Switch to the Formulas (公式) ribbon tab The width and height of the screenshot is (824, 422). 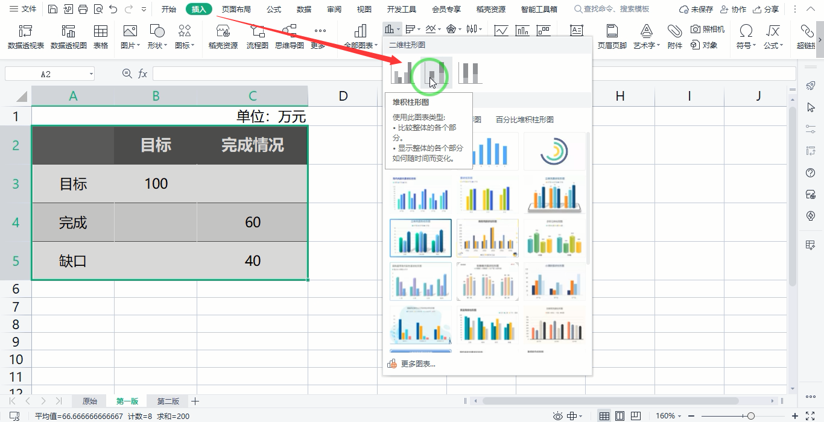coord(274,9)
